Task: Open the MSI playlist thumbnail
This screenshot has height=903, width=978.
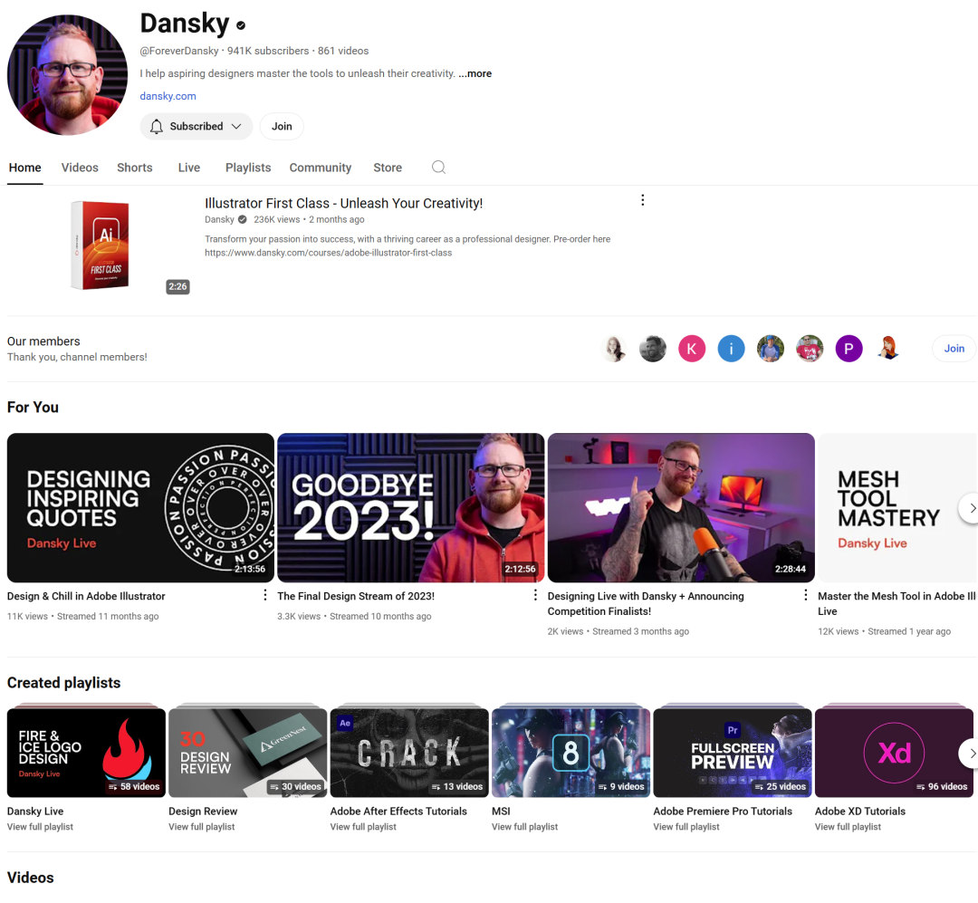Action: 570,753
